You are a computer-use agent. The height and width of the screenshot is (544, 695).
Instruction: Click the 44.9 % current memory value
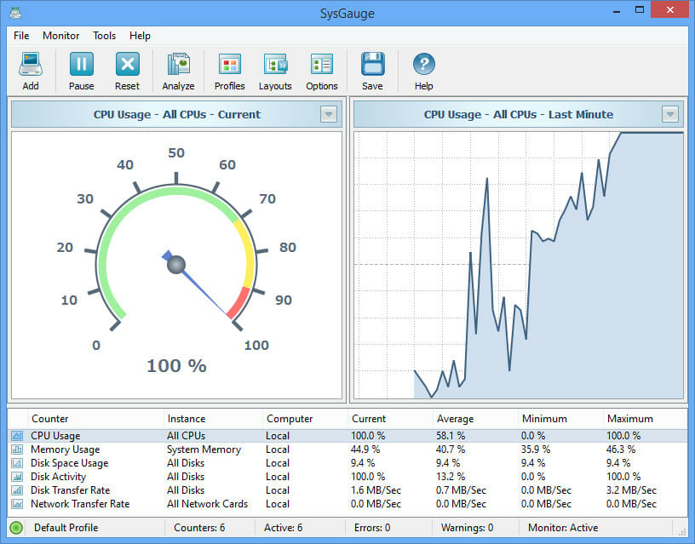point(365,450)
